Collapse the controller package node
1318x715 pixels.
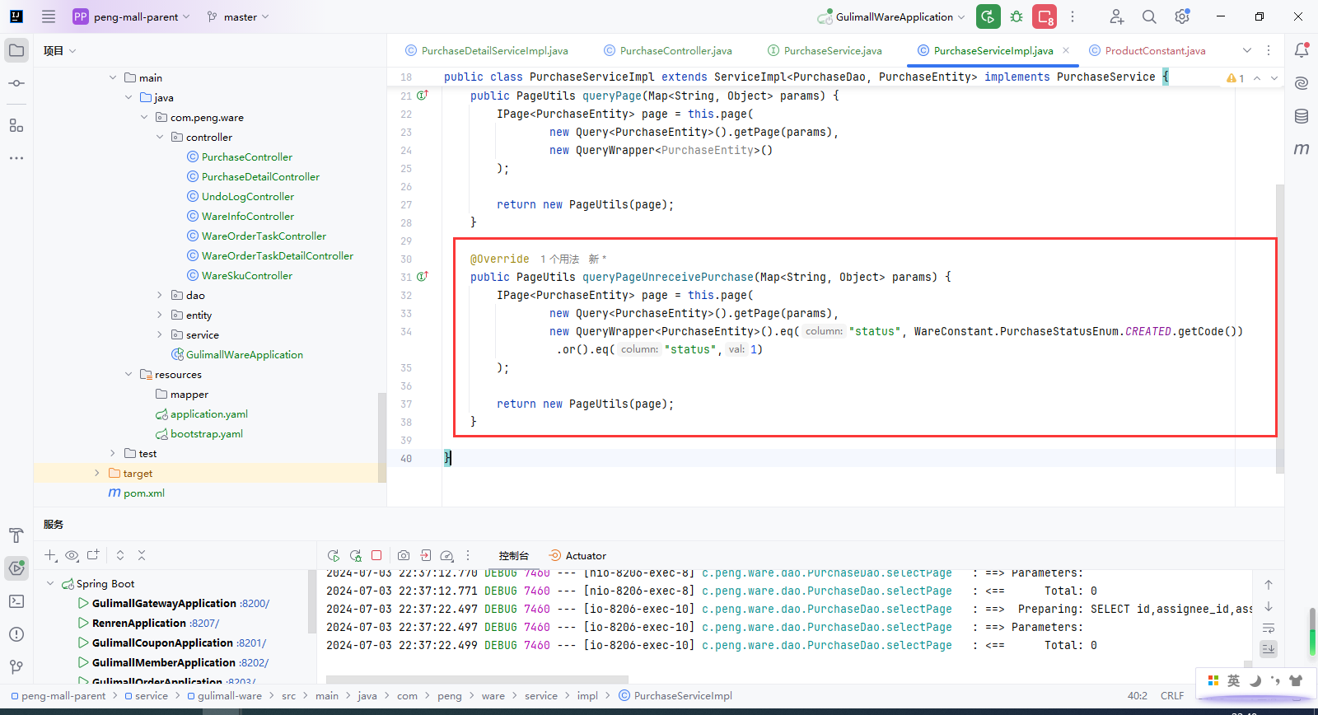coord(160,138)
